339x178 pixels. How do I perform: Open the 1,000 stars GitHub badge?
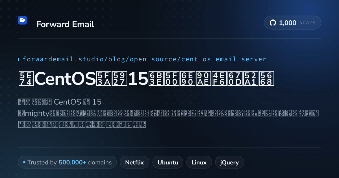292,23
